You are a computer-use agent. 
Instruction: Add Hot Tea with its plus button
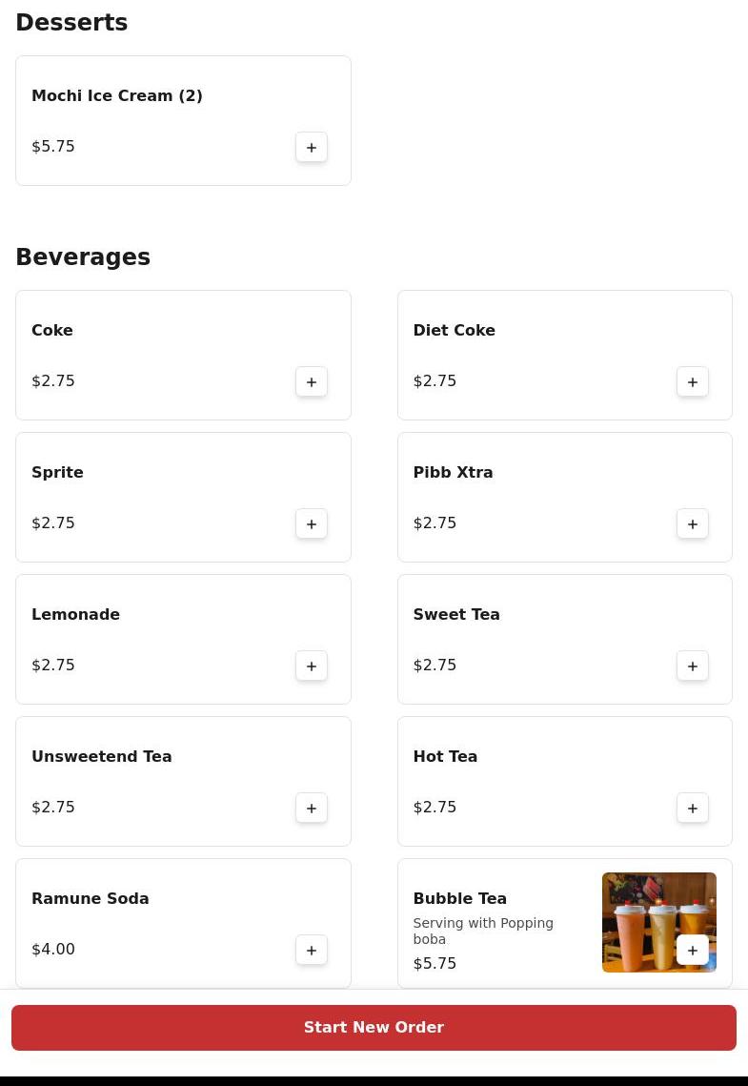point(693,808)
